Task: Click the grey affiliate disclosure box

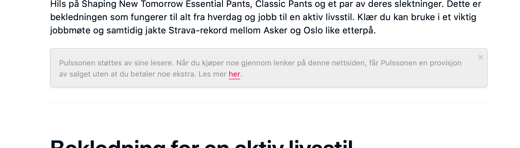Action: pos(269,68)
